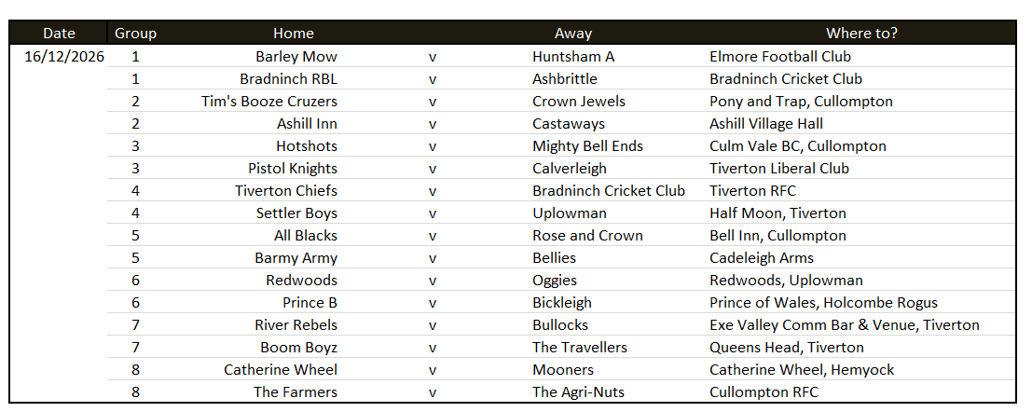Image resolution: width=1032 pixels, height=412 pixels.
Task: Click the Group column header
Action: point(135,33)
